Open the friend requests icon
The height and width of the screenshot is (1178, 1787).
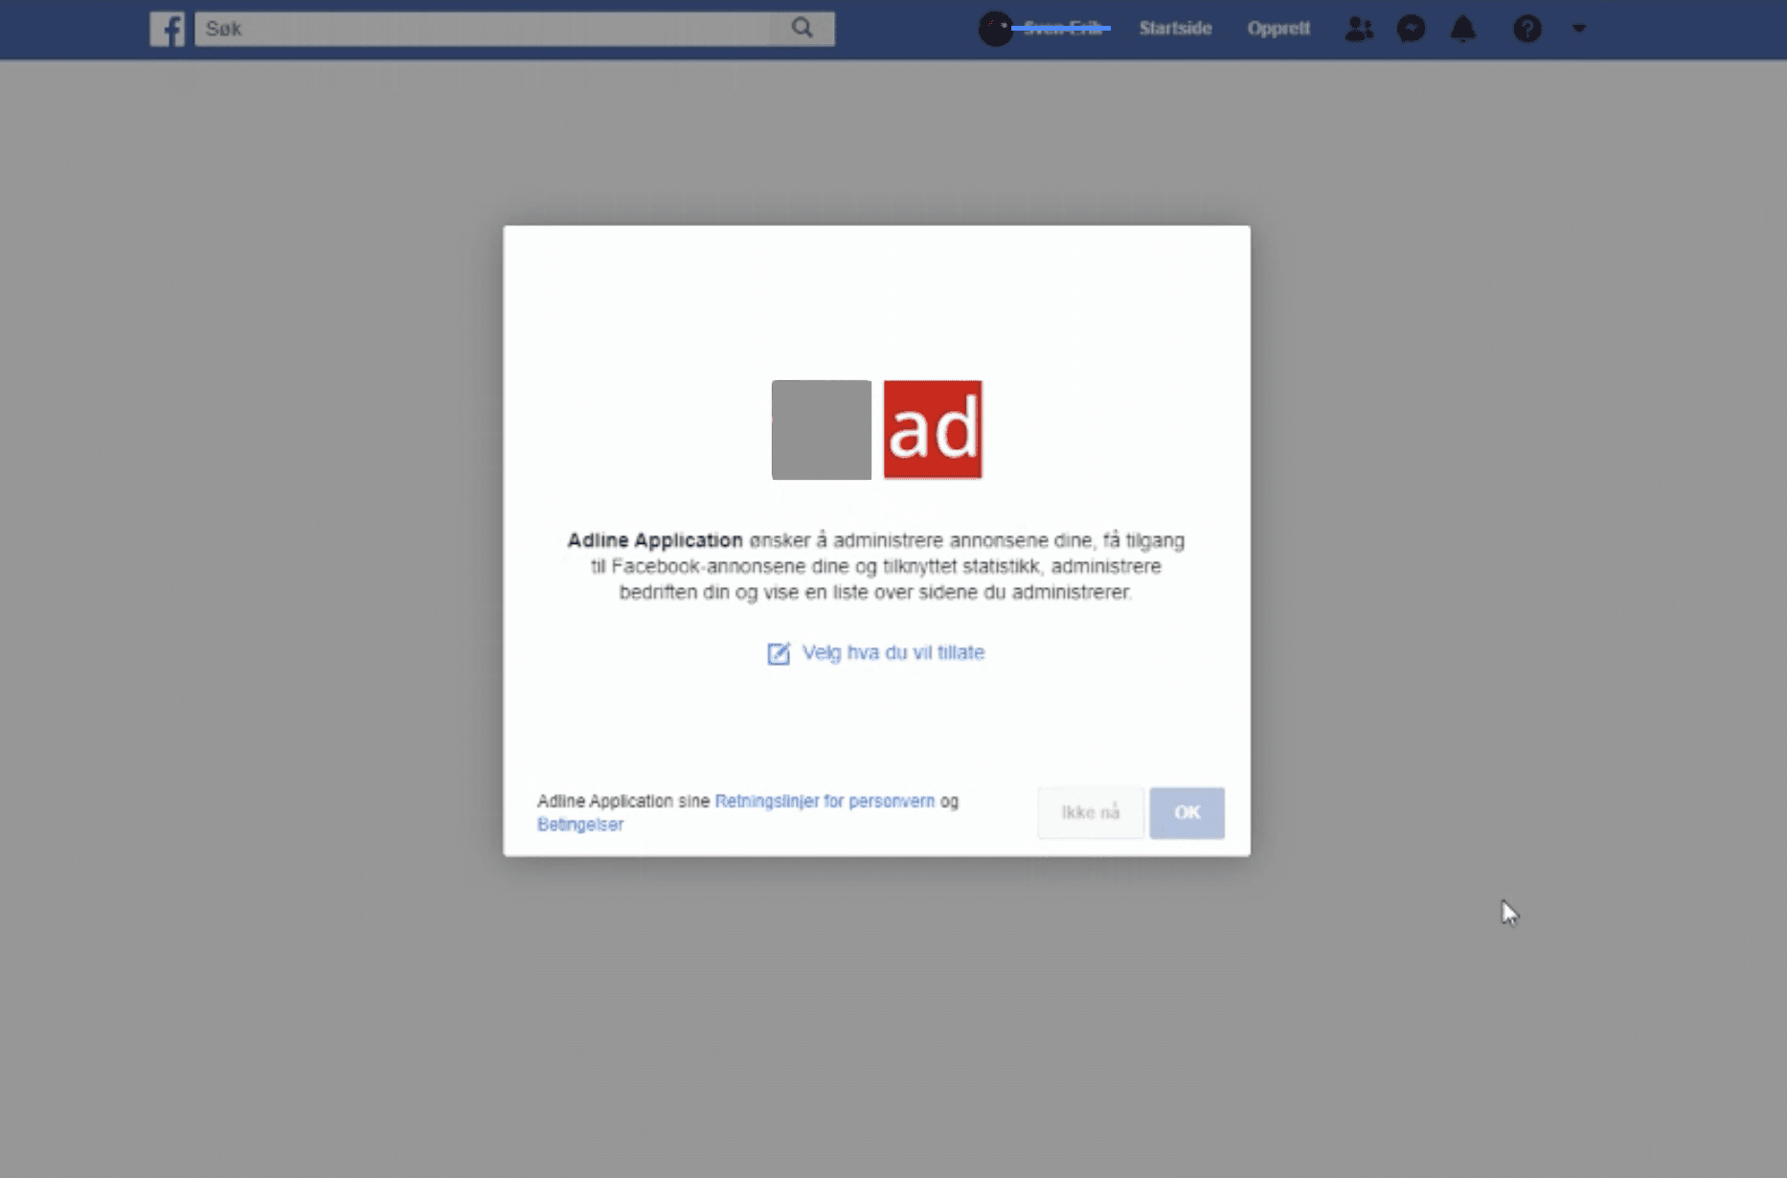[x=1358, y=29]
